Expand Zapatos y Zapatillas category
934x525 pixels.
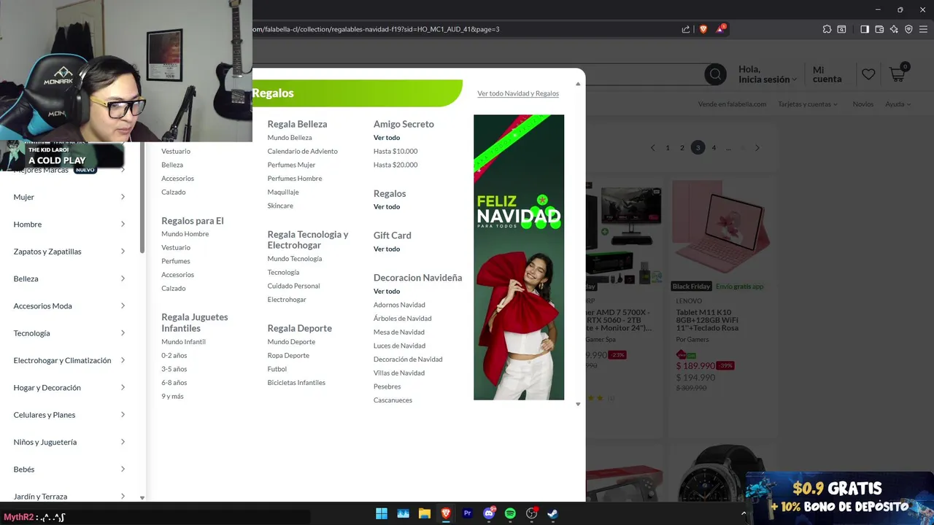(x=123, y=252)
